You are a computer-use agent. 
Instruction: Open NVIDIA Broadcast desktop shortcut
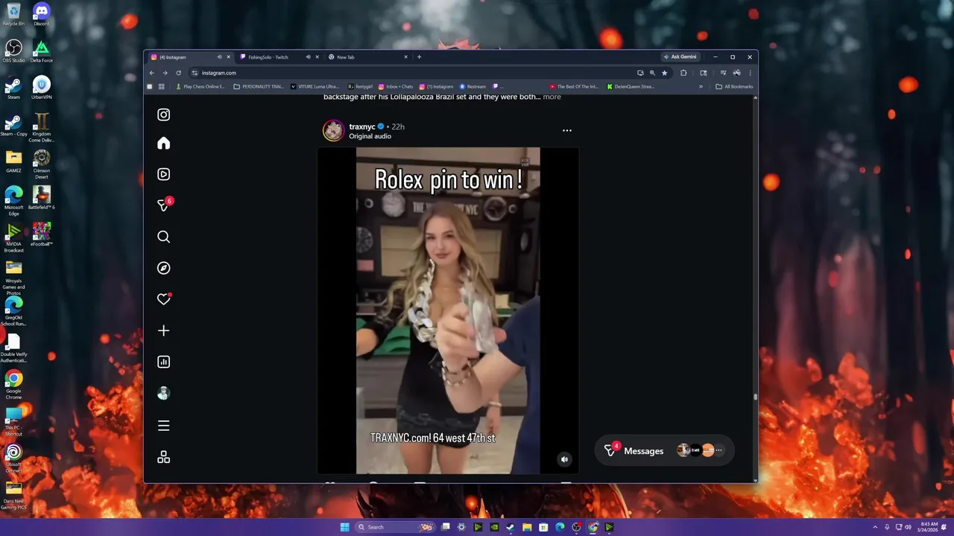point(13,238)
